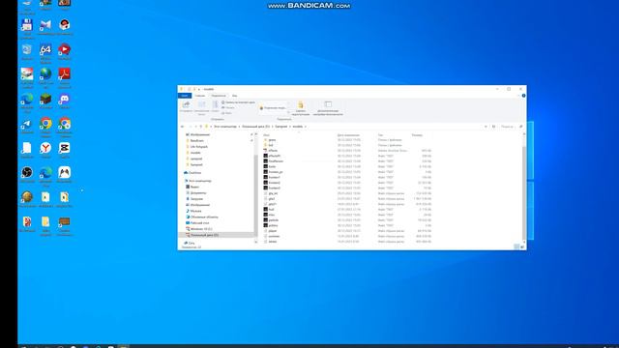
Task: Open the View ribbon tab
Action: coord(234,96)
